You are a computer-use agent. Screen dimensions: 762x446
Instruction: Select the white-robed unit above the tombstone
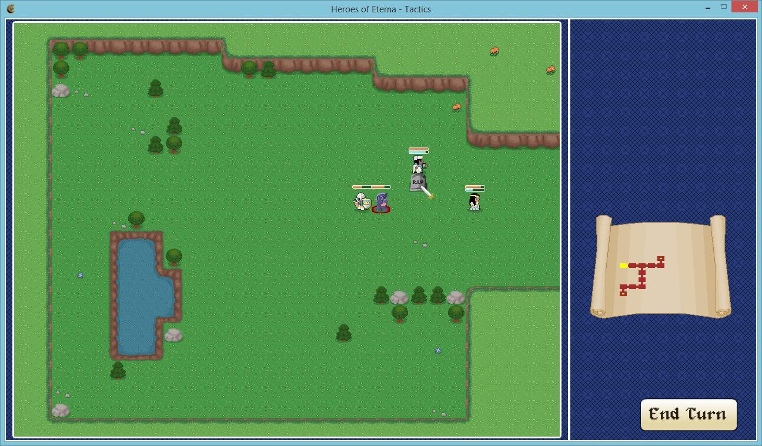click(x=418, y=165)
